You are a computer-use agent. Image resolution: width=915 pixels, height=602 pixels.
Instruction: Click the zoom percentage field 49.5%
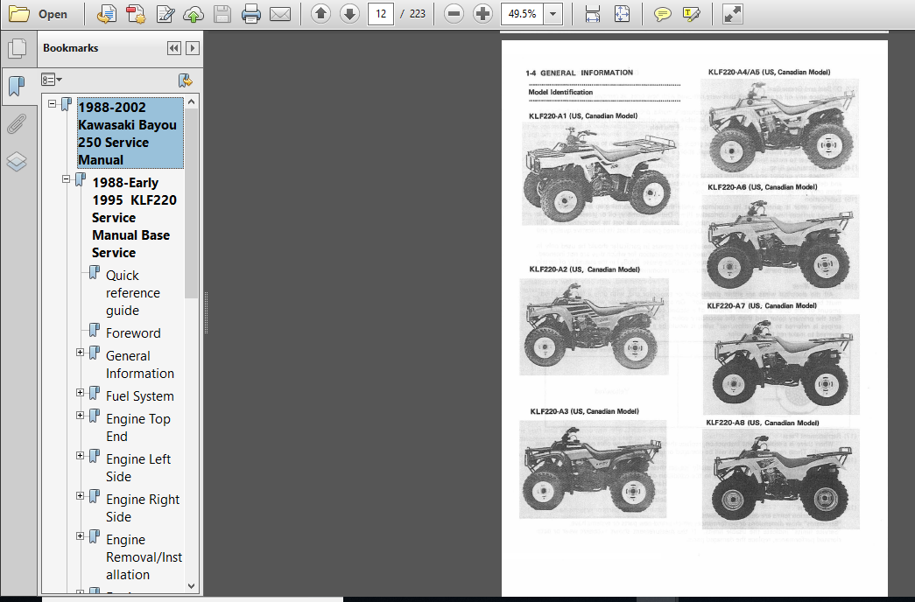[x=522, y=13]
